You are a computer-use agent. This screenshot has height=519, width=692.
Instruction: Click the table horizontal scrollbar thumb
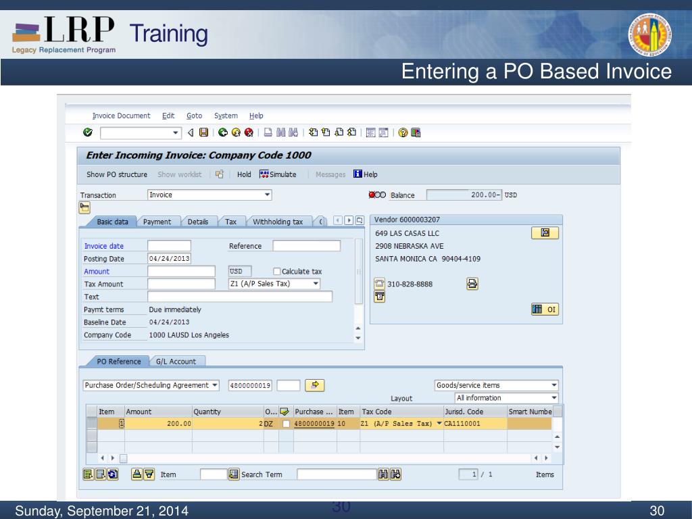pos(124,458)
